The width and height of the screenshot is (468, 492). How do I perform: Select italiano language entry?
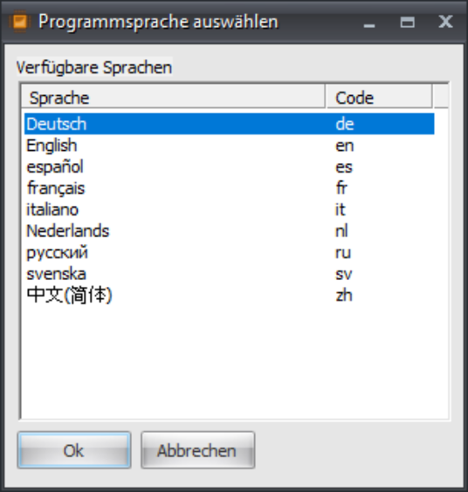(230, 209)
